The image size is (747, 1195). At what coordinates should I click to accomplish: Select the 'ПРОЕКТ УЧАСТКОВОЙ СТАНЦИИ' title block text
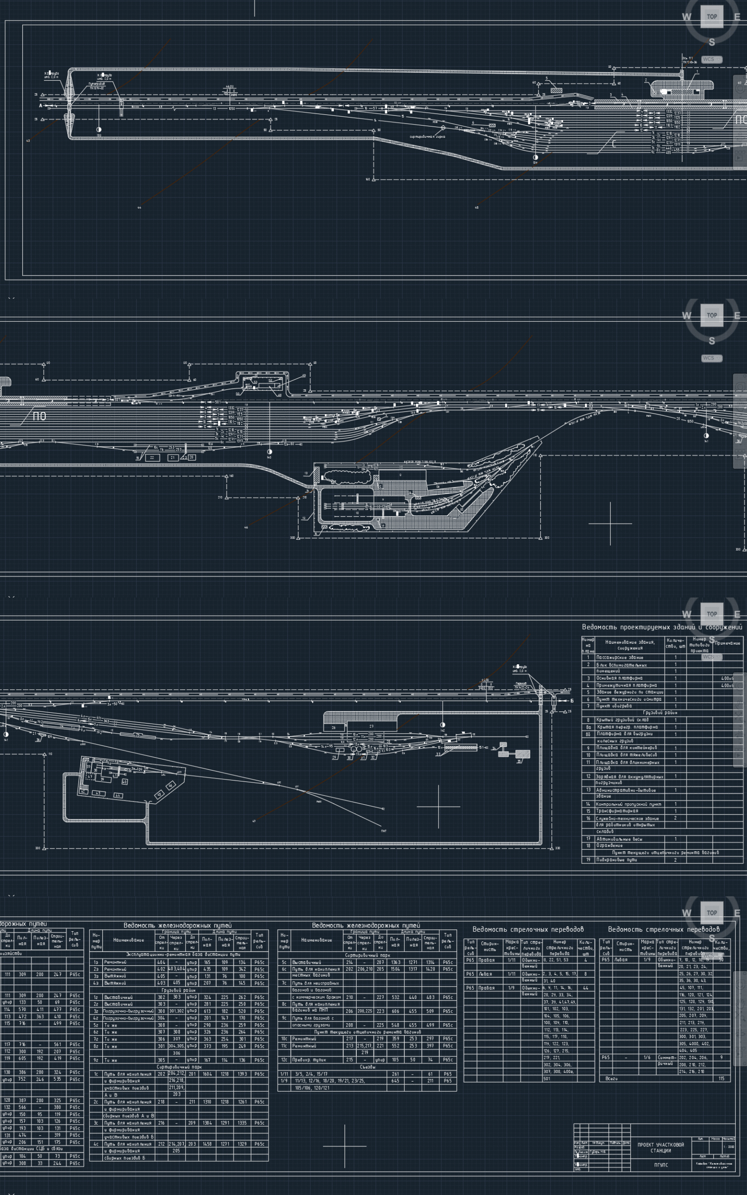tap(661, 1147)
